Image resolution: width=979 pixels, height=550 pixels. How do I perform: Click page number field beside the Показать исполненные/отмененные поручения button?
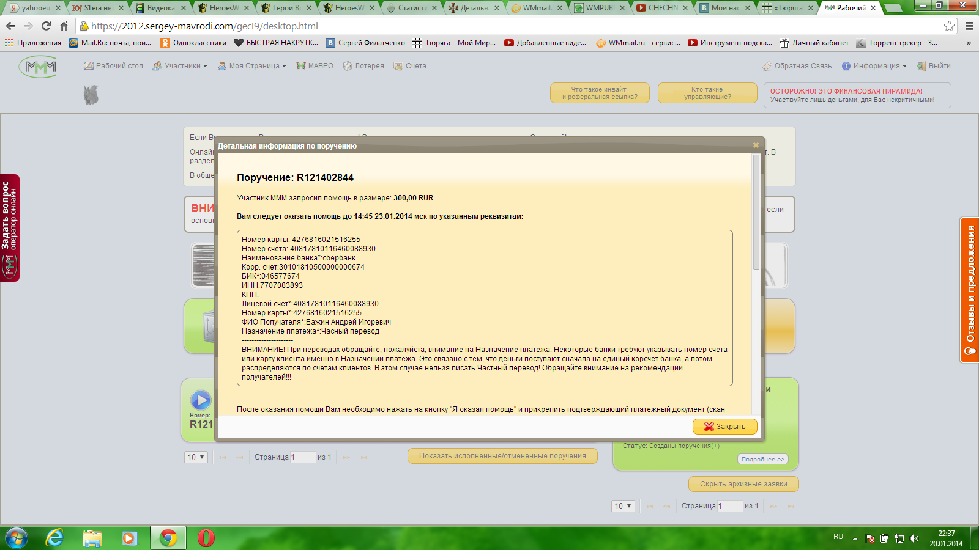303,457
